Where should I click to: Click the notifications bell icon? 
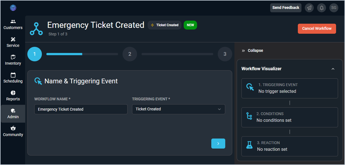coord(322,8)
